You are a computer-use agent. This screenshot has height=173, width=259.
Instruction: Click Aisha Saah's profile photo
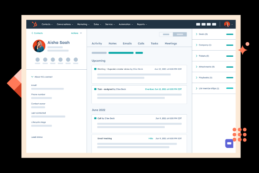39,46
